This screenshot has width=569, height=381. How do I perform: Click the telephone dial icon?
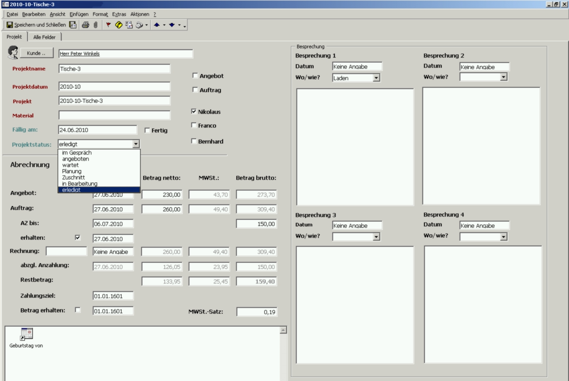click(139, 25)
